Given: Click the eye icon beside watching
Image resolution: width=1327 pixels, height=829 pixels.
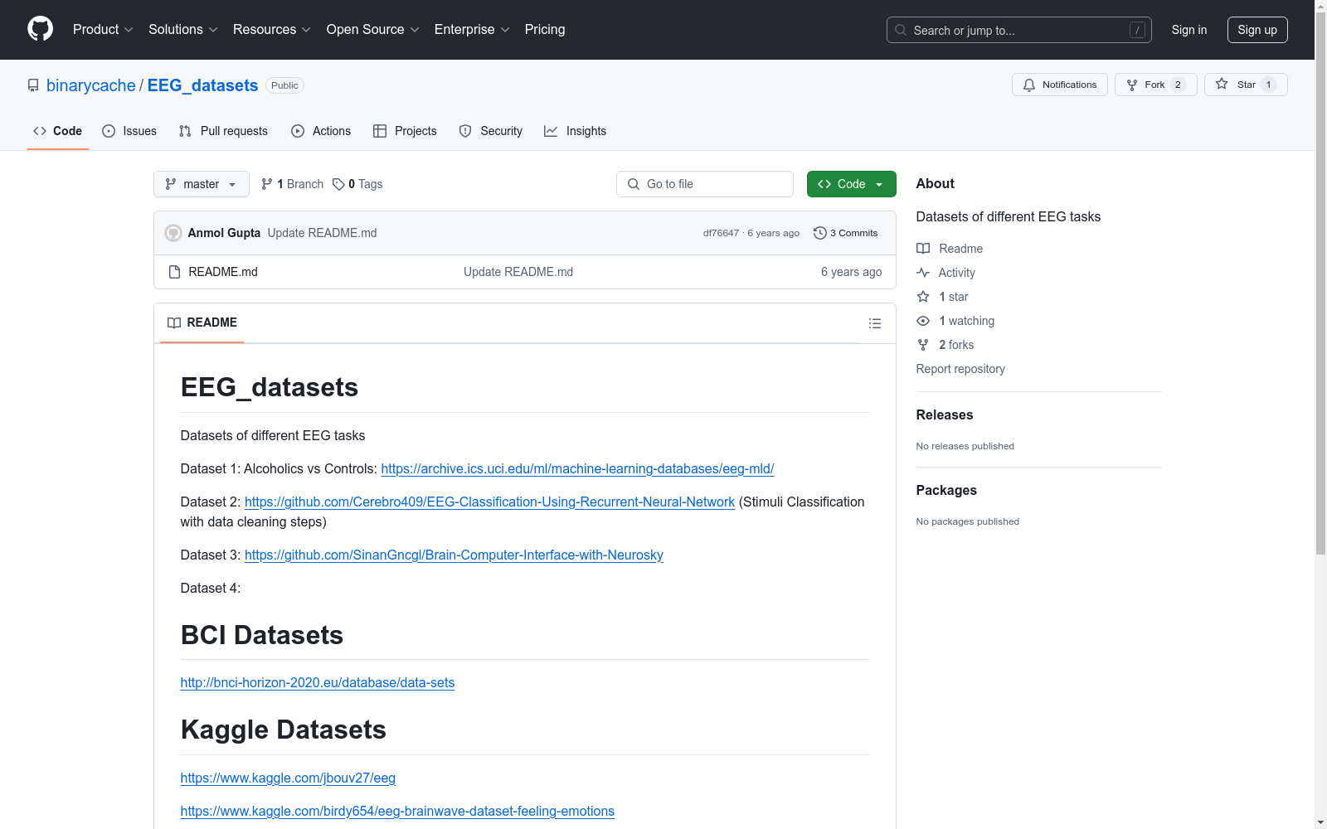Looking at the screenshot, I should click(923, 321).
